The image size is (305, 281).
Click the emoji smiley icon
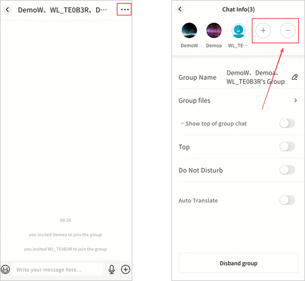pyautogui.click(x=6, y=269)
